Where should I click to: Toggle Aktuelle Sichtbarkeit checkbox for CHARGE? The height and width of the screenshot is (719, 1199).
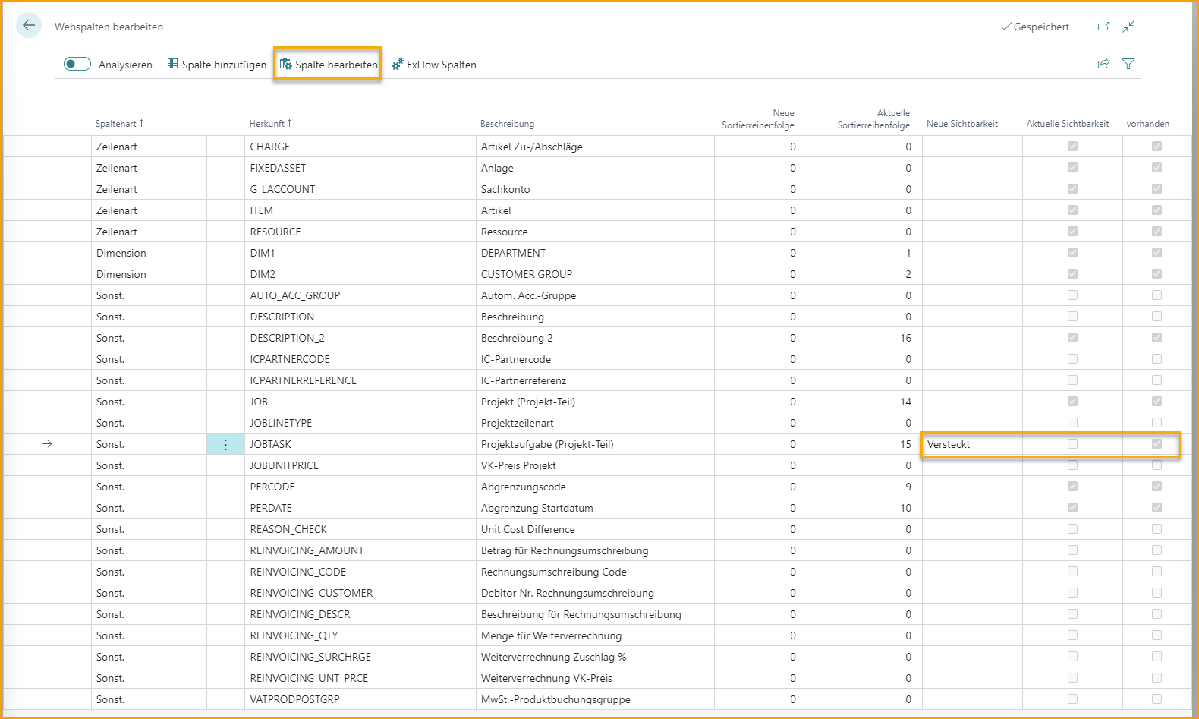tap(1072, 146)
